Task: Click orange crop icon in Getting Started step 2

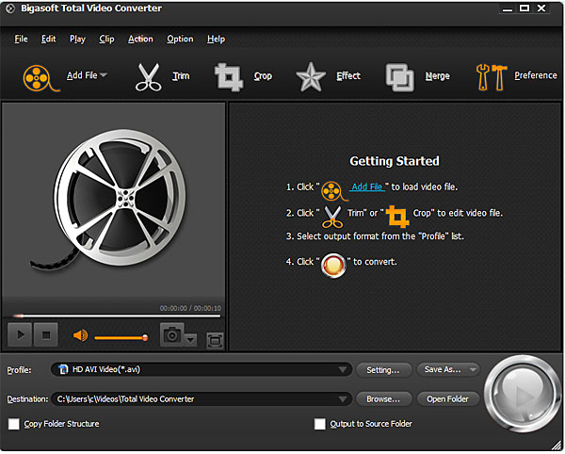Action: click(397, 217)
